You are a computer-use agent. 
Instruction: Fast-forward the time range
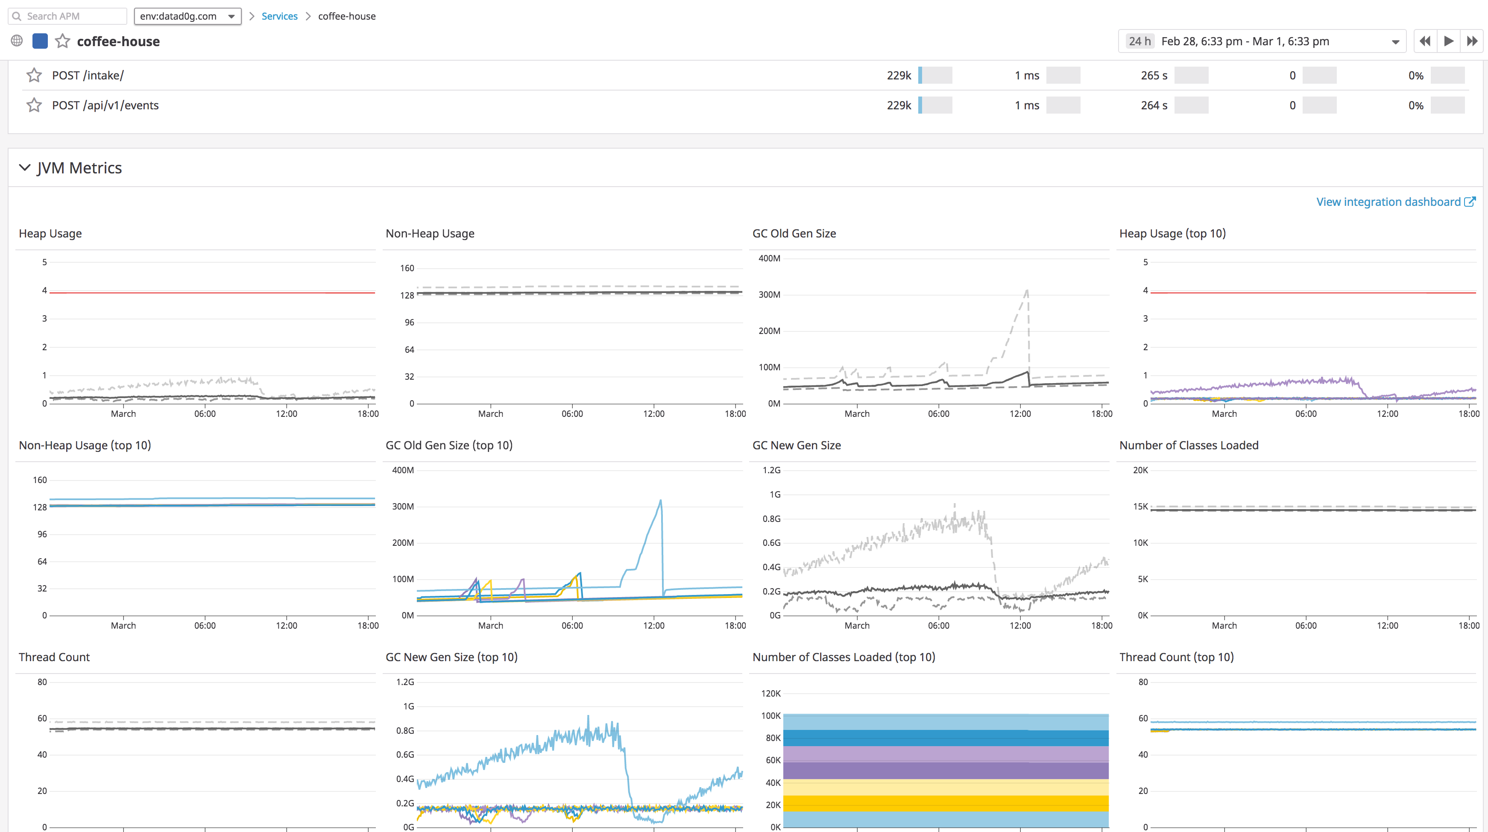pos(1471,41)
